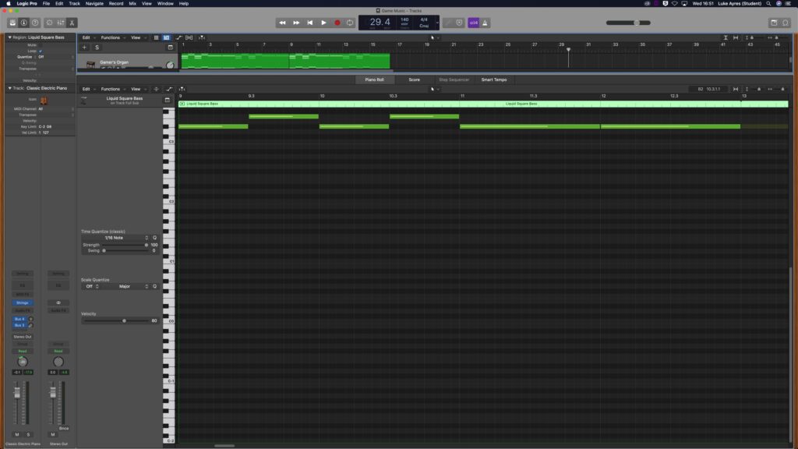
Task: Toggle automation view in tracks toolbar
Action: click(x=178, y=37)
